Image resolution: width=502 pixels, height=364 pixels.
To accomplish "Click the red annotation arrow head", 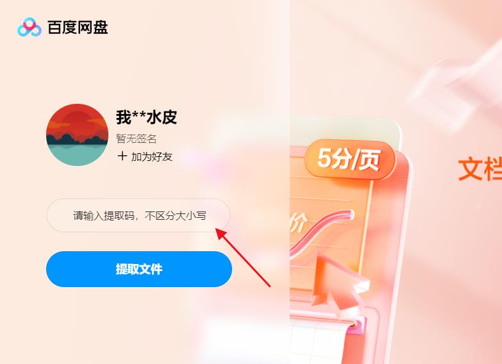I will pos(221,233).
